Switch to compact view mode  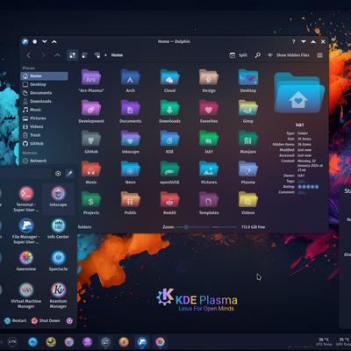tap(84, 55)
